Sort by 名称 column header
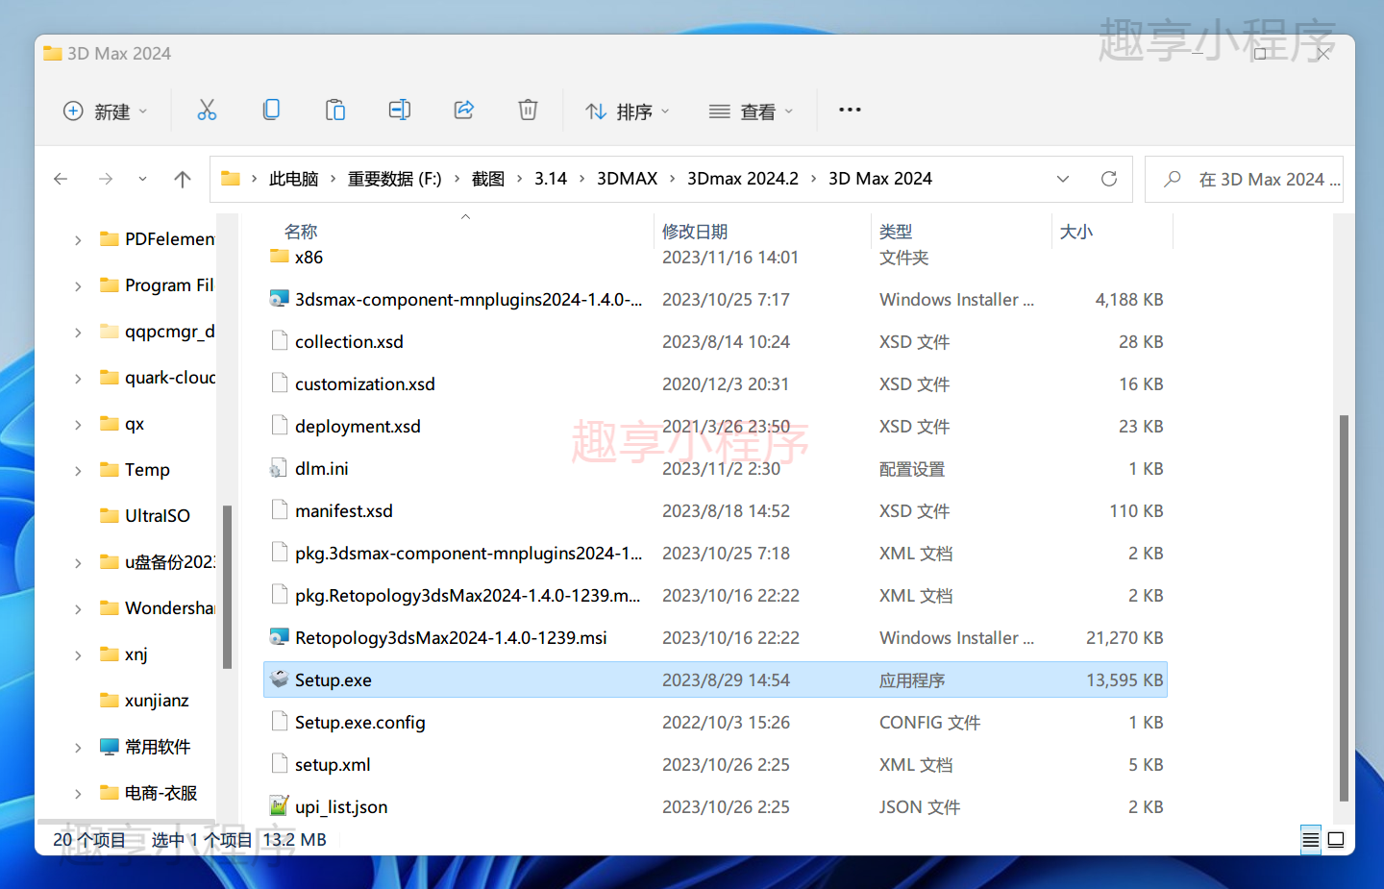 click(301, 232)
